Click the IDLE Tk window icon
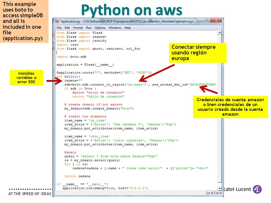The image size is (271, 203). pyautogui.click(x=57, y=21)
